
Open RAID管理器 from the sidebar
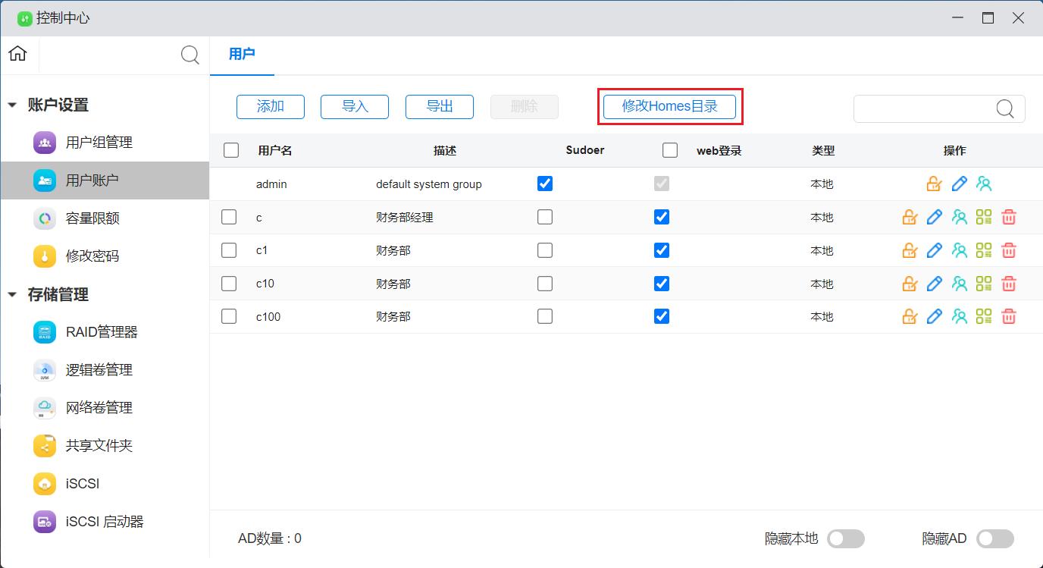101,332
